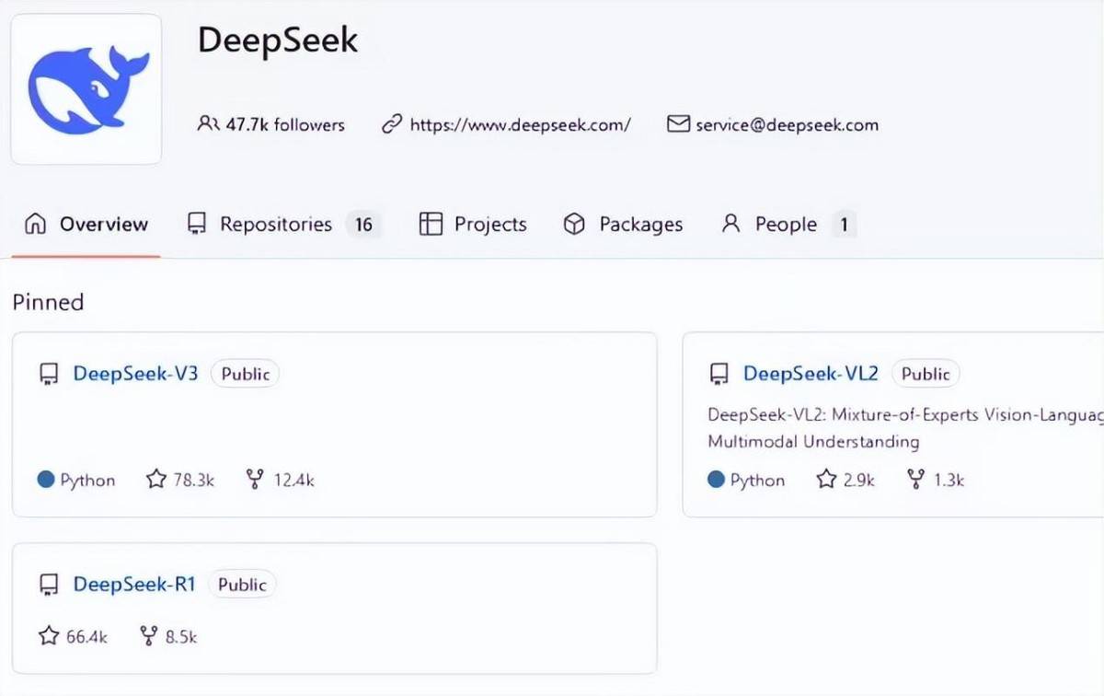Select the People tab
This screenshot has width=1104, height=696.
click(771, 225)
